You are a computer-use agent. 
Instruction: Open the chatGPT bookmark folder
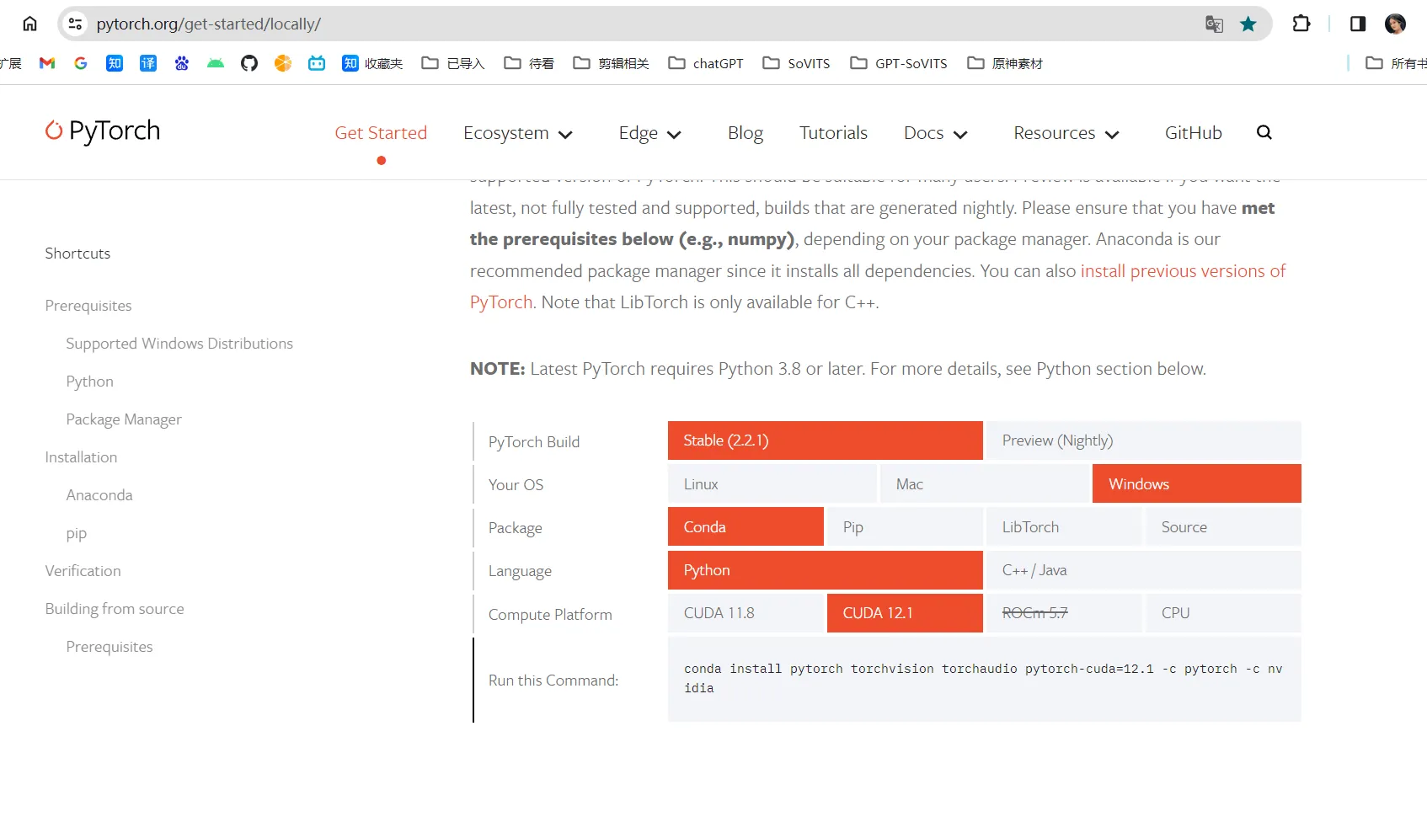706,63
